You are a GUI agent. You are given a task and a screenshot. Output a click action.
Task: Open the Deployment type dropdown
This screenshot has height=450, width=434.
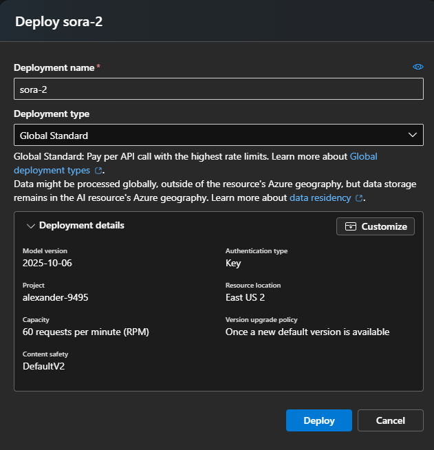click(219, 135)
